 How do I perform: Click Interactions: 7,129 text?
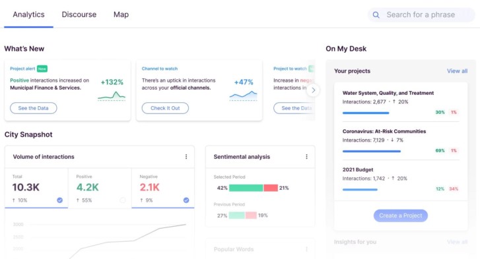coord(363,140)
